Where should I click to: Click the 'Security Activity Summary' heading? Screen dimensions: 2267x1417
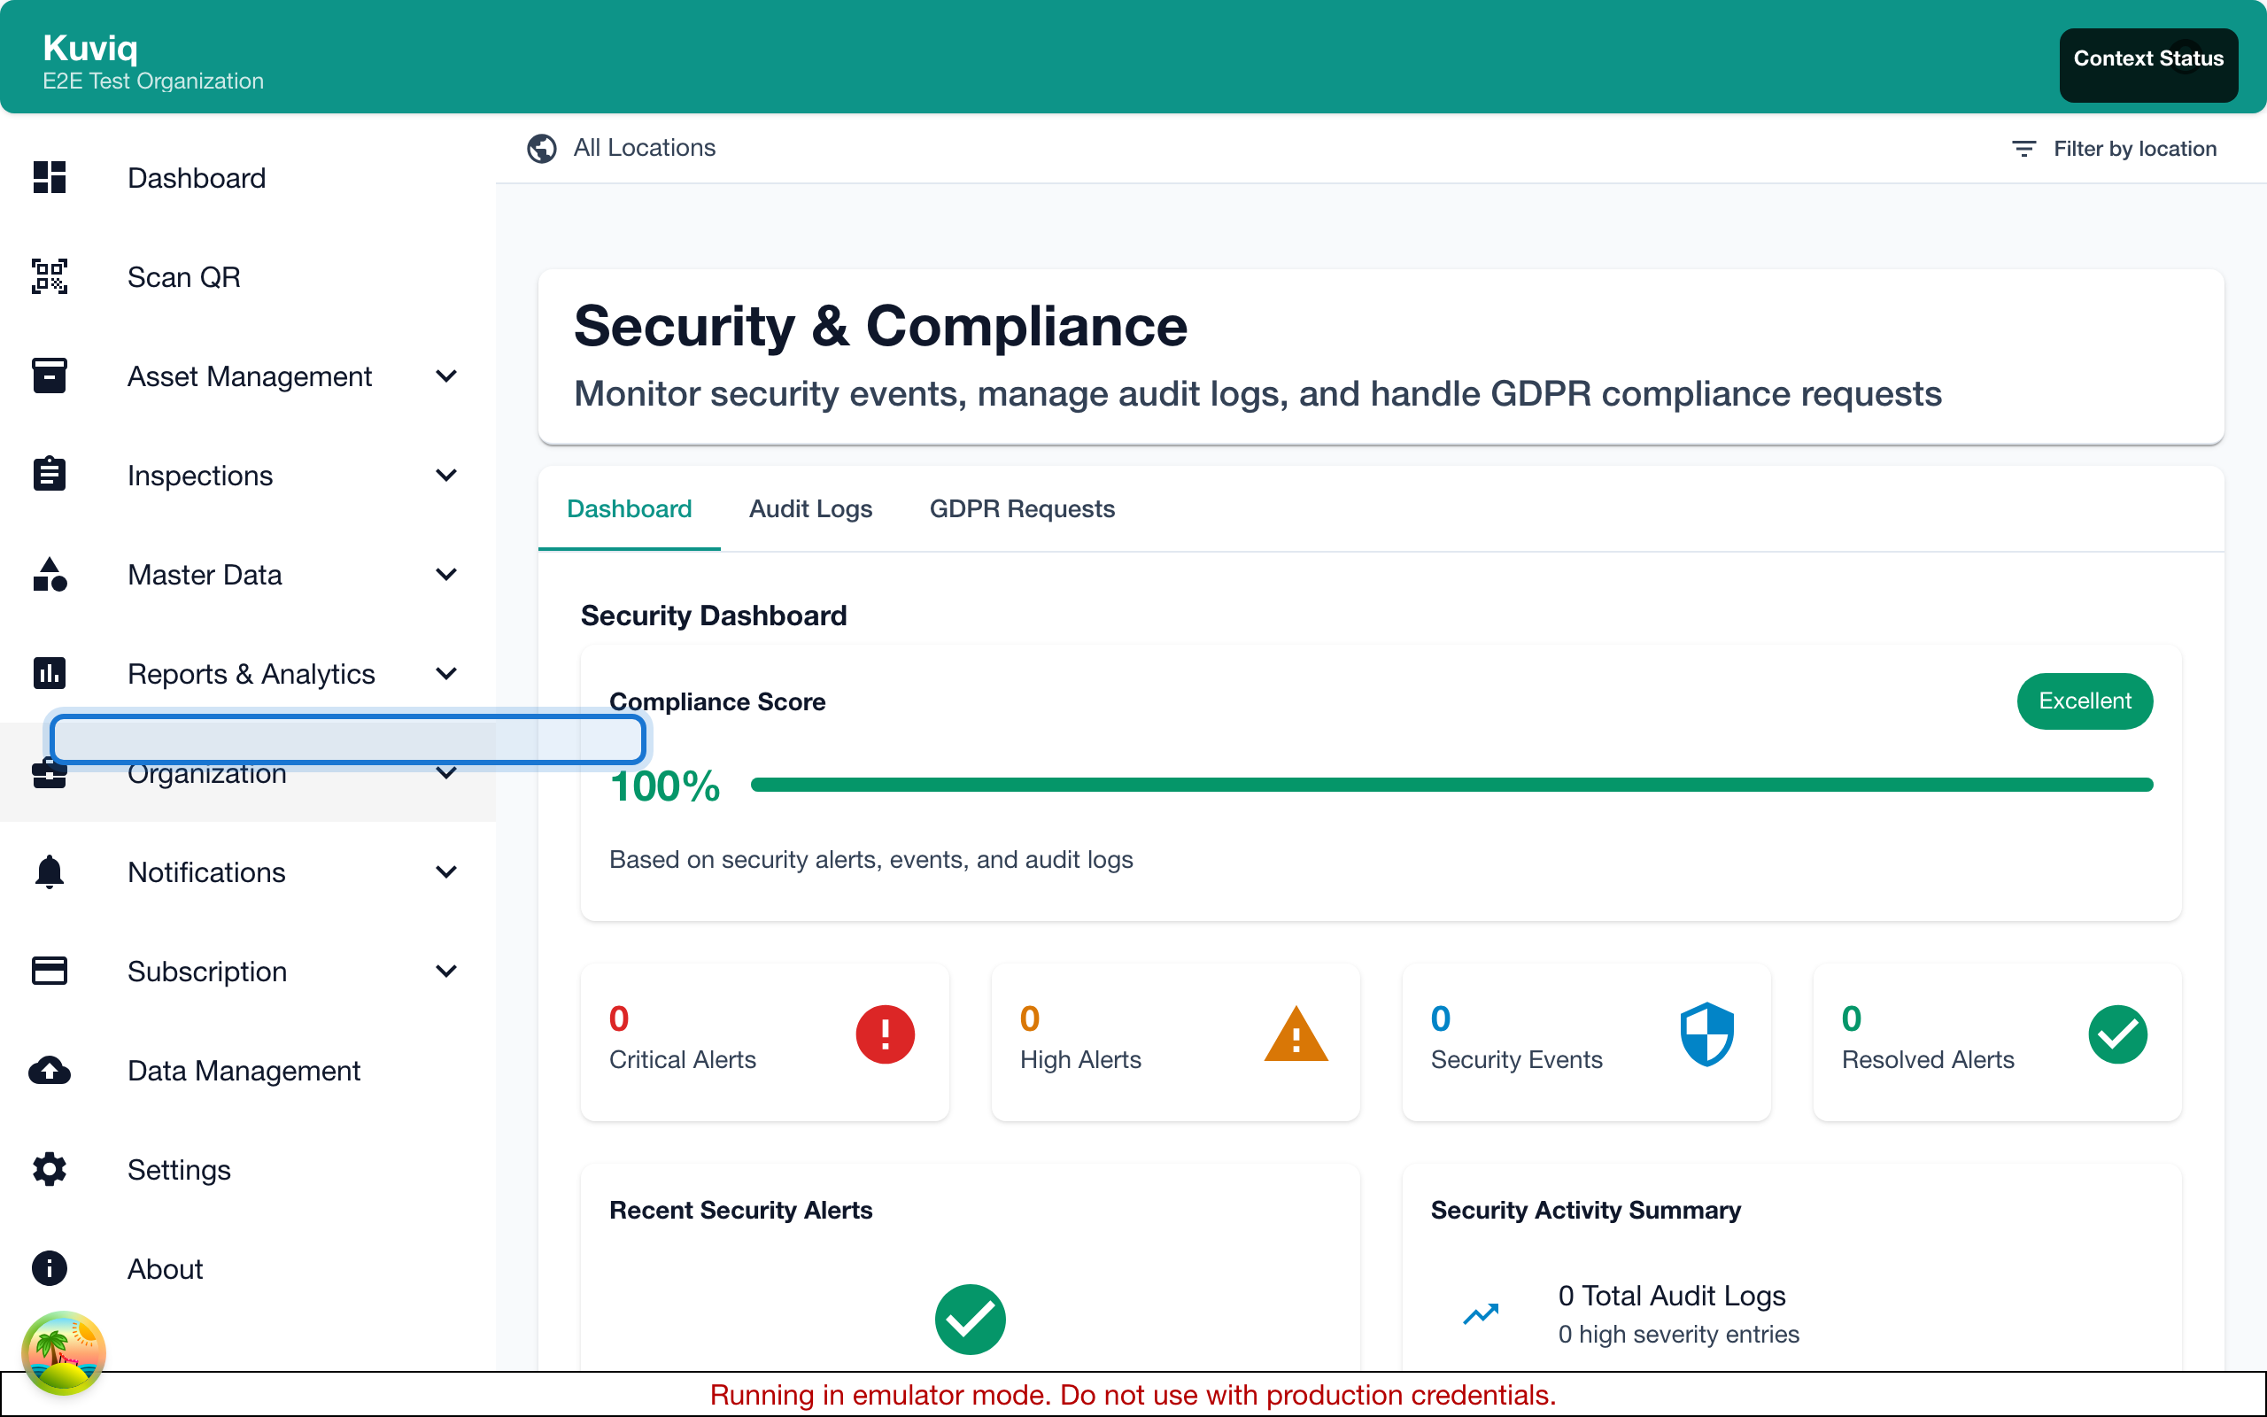(1585, 1210)
